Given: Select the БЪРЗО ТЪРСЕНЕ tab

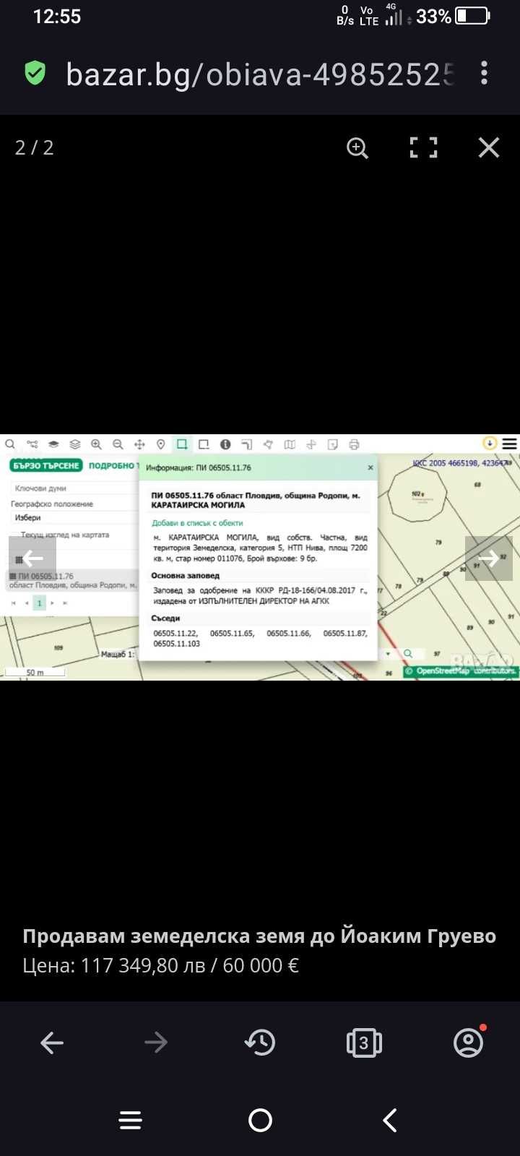Looking at the screenshot, I should pyautogui.click(x=46, y=465).
